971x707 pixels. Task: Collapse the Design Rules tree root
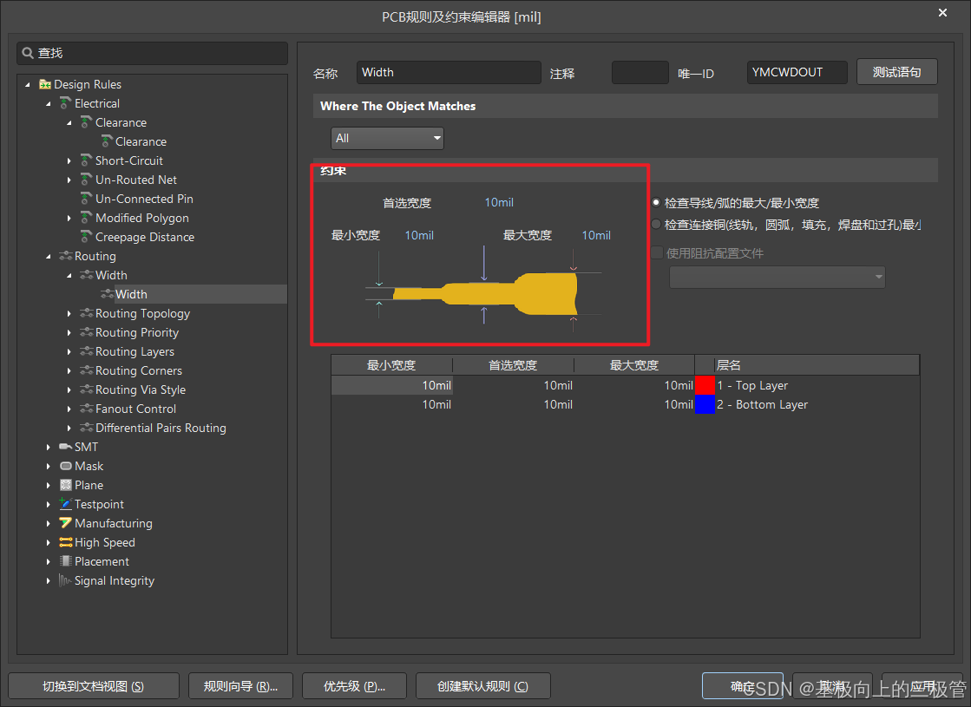(27, 84)
